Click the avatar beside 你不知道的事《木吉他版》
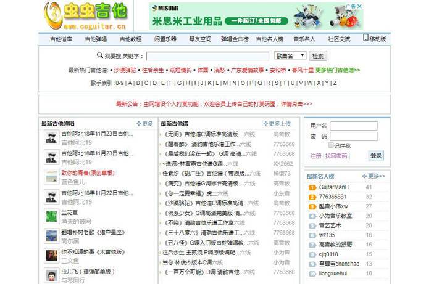 click(x=51, y=256)
